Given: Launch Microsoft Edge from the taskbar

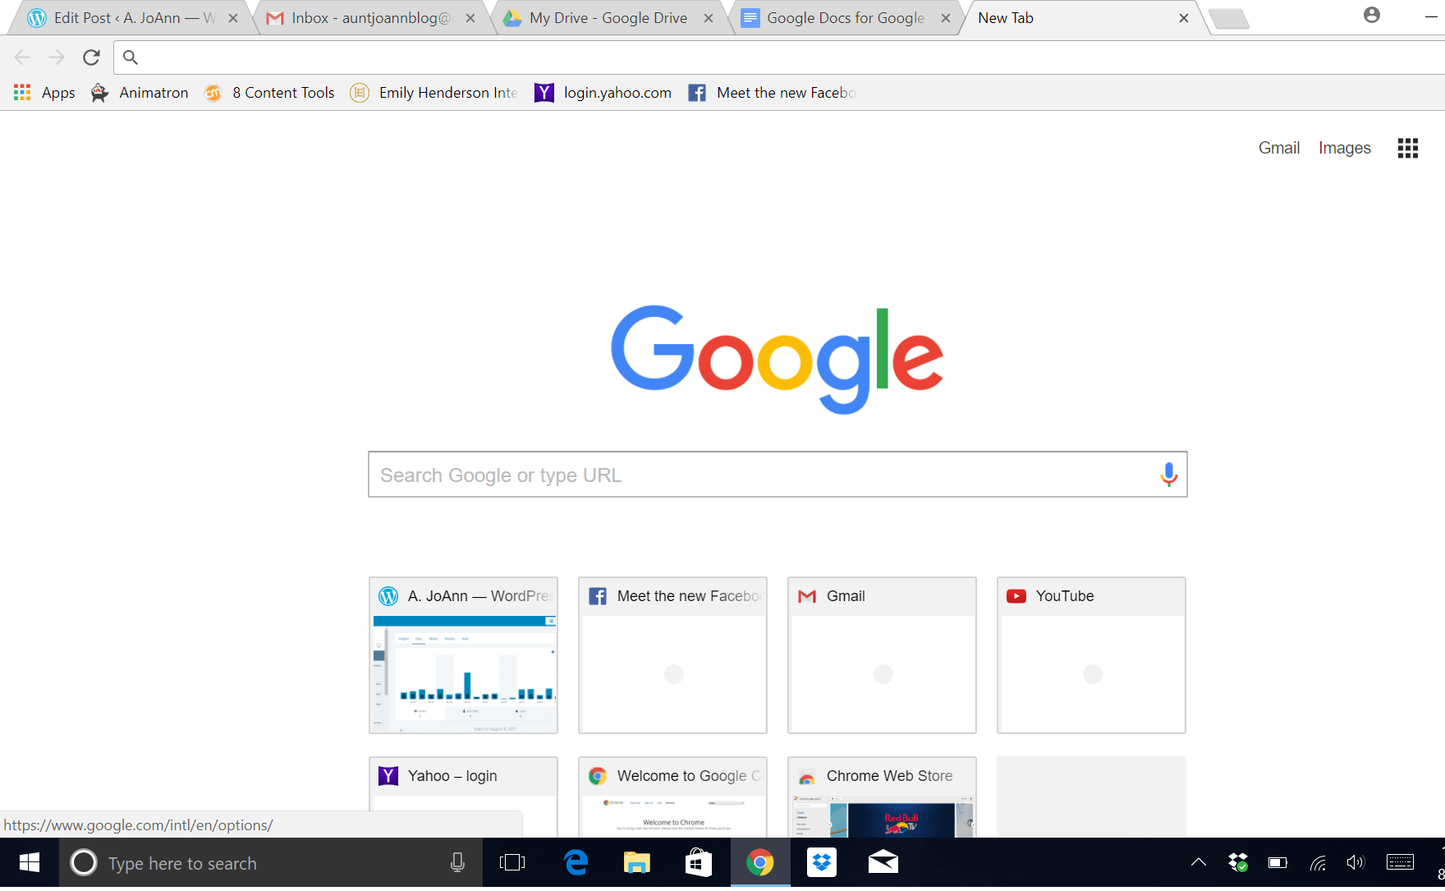Looking at the screenshot, I should (576, 863).
